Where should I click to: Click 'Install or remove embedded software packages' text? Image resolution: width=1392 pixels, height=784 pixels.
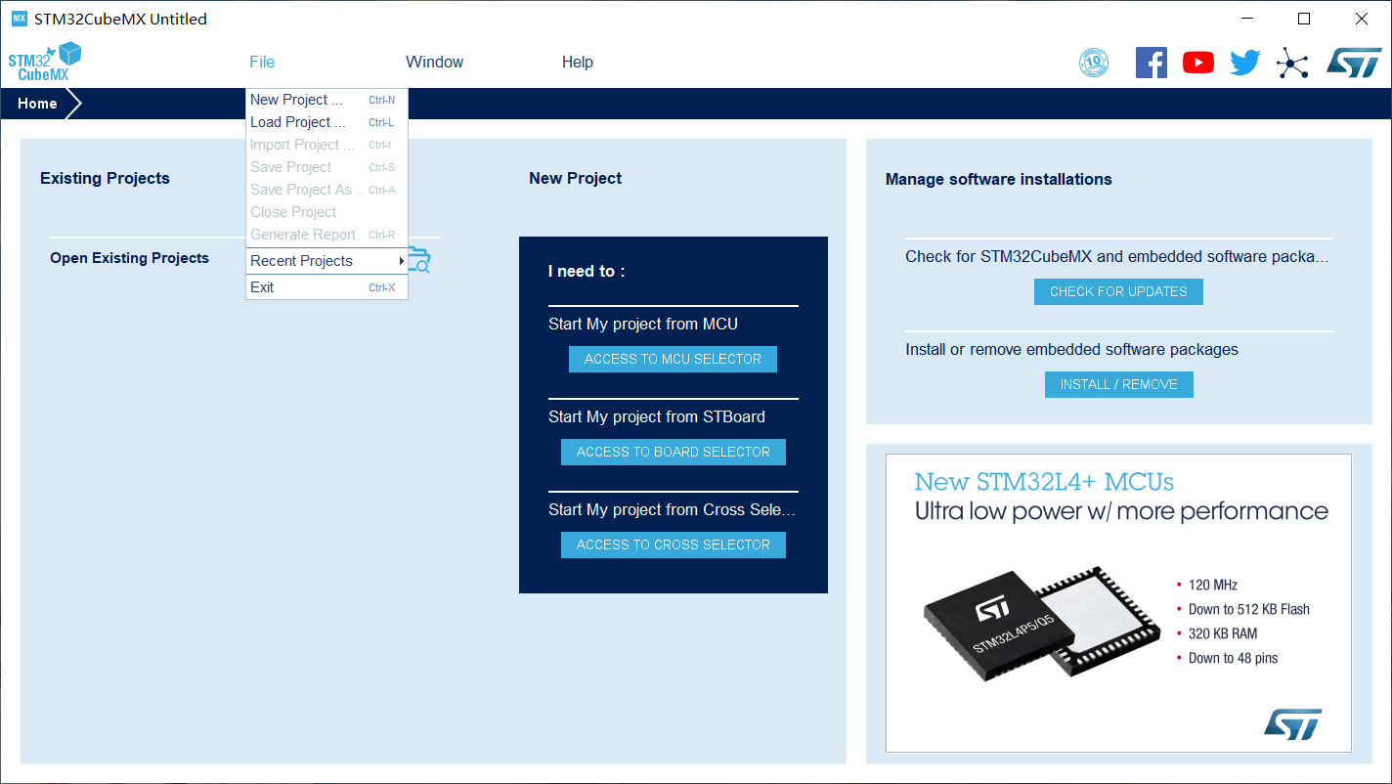coord(1071,349)
